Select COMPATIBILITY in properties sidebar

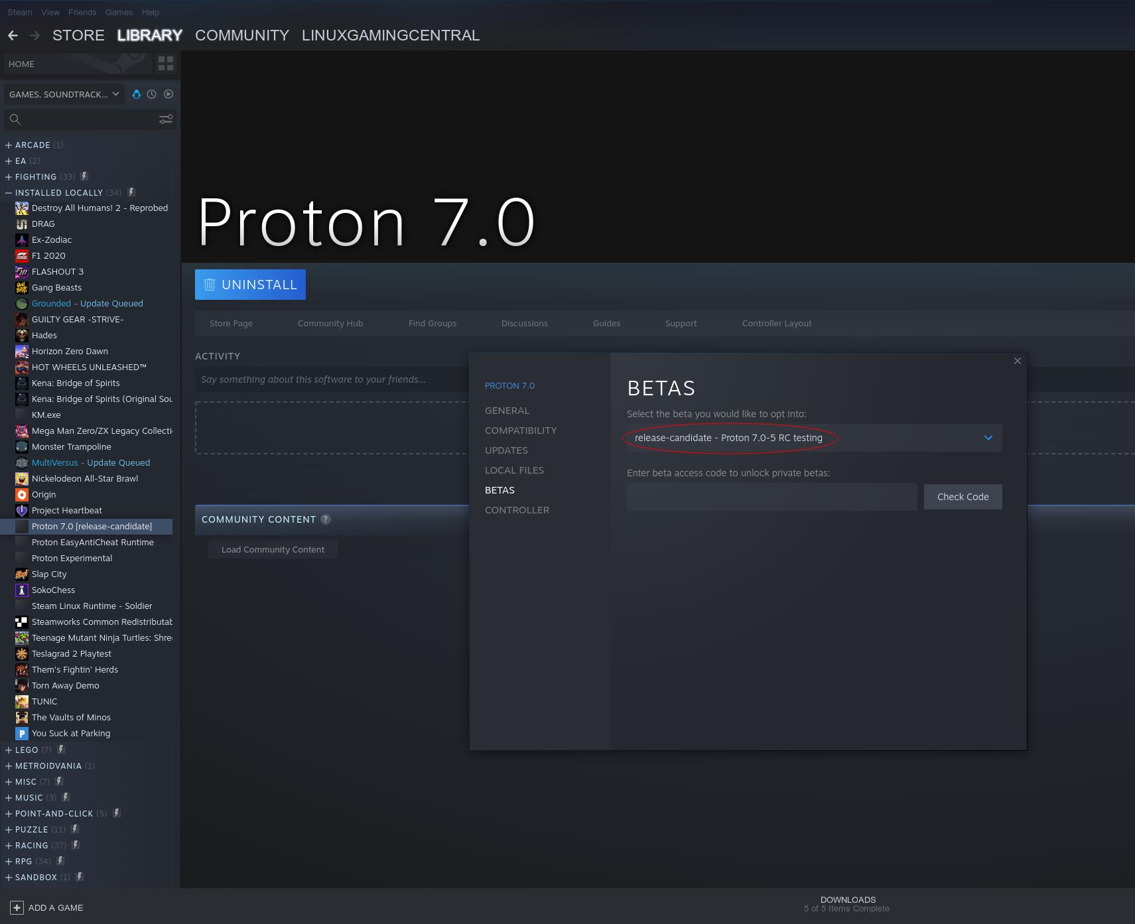coord(521,430)
